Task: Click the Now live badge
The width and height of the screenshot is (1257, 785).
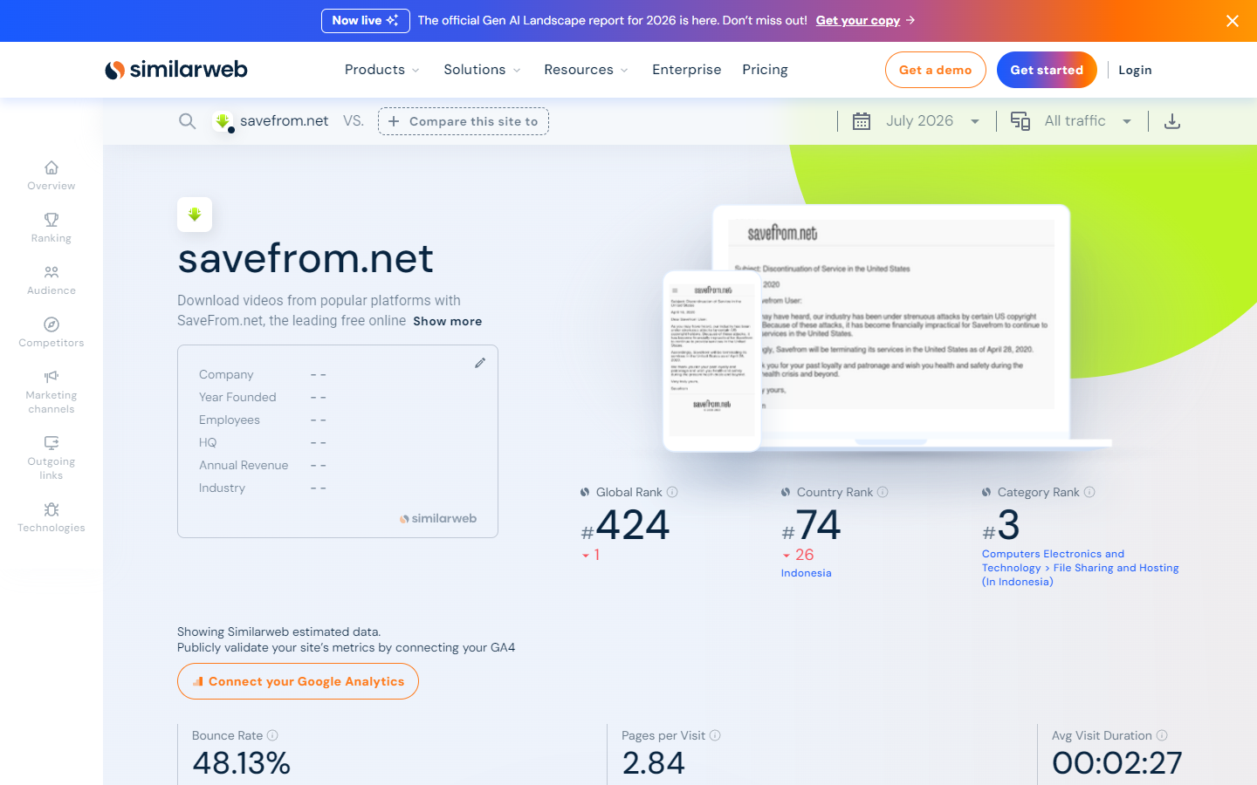Action: click(366, 20)
